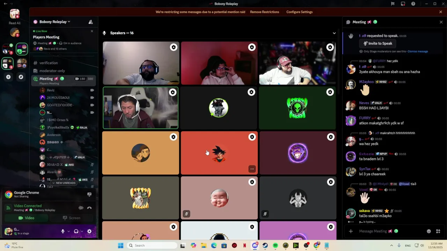The width and height of the screenshot is (447, 251).
Task: Collapse the Speakers section chevron
Action: click(x=334, y=33)
